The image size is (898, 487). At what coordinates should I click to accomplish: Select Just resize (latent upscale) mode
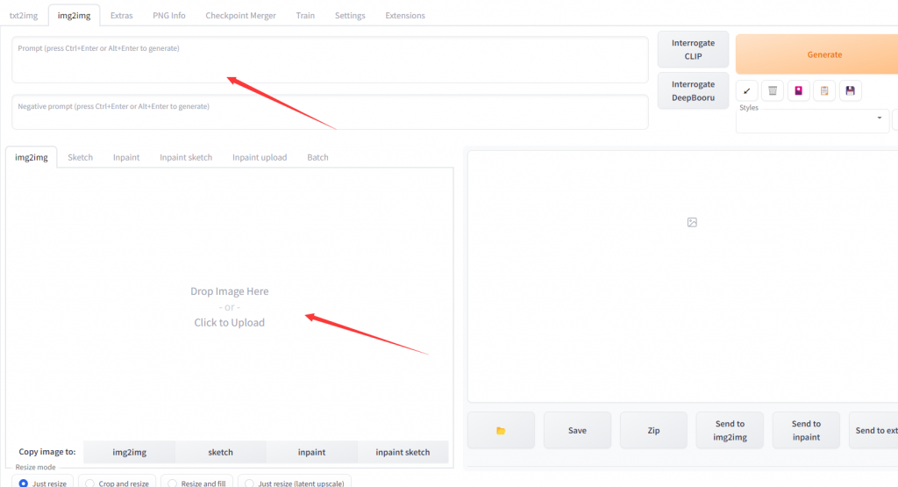point(295,483)
